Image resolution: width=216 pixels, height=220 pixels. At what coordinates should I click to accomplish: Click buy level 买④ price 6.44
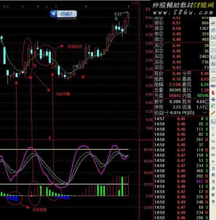click(176, 62)
